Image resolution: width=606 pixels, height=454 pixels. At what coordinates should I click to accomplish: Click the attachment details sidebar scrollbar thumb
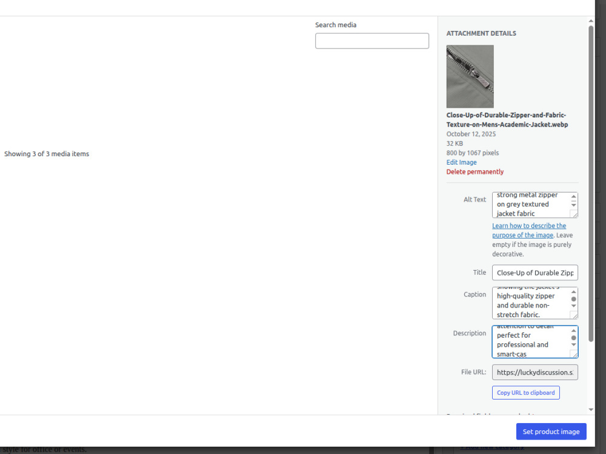[591, 183]
